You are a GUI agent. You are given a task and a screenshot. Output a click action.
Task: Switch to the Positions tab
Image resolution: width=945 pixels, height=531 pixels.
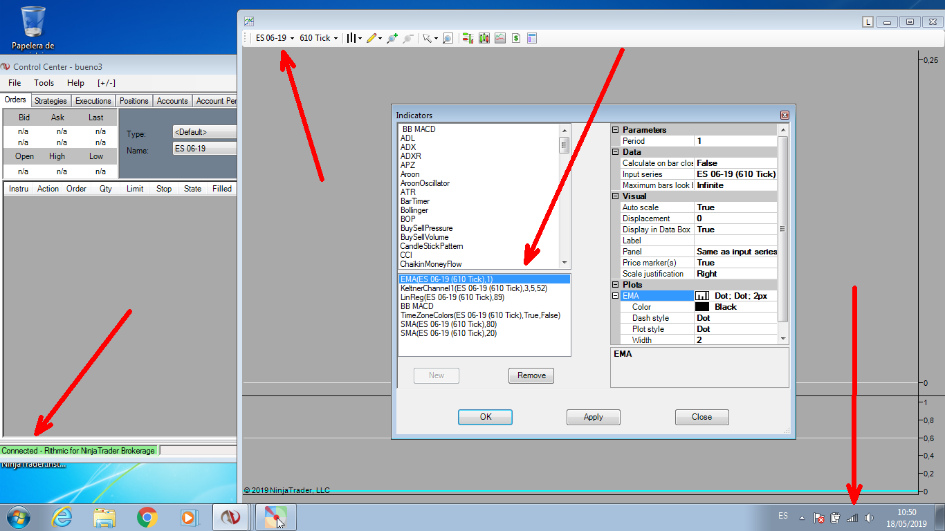[x=134, y=101]
